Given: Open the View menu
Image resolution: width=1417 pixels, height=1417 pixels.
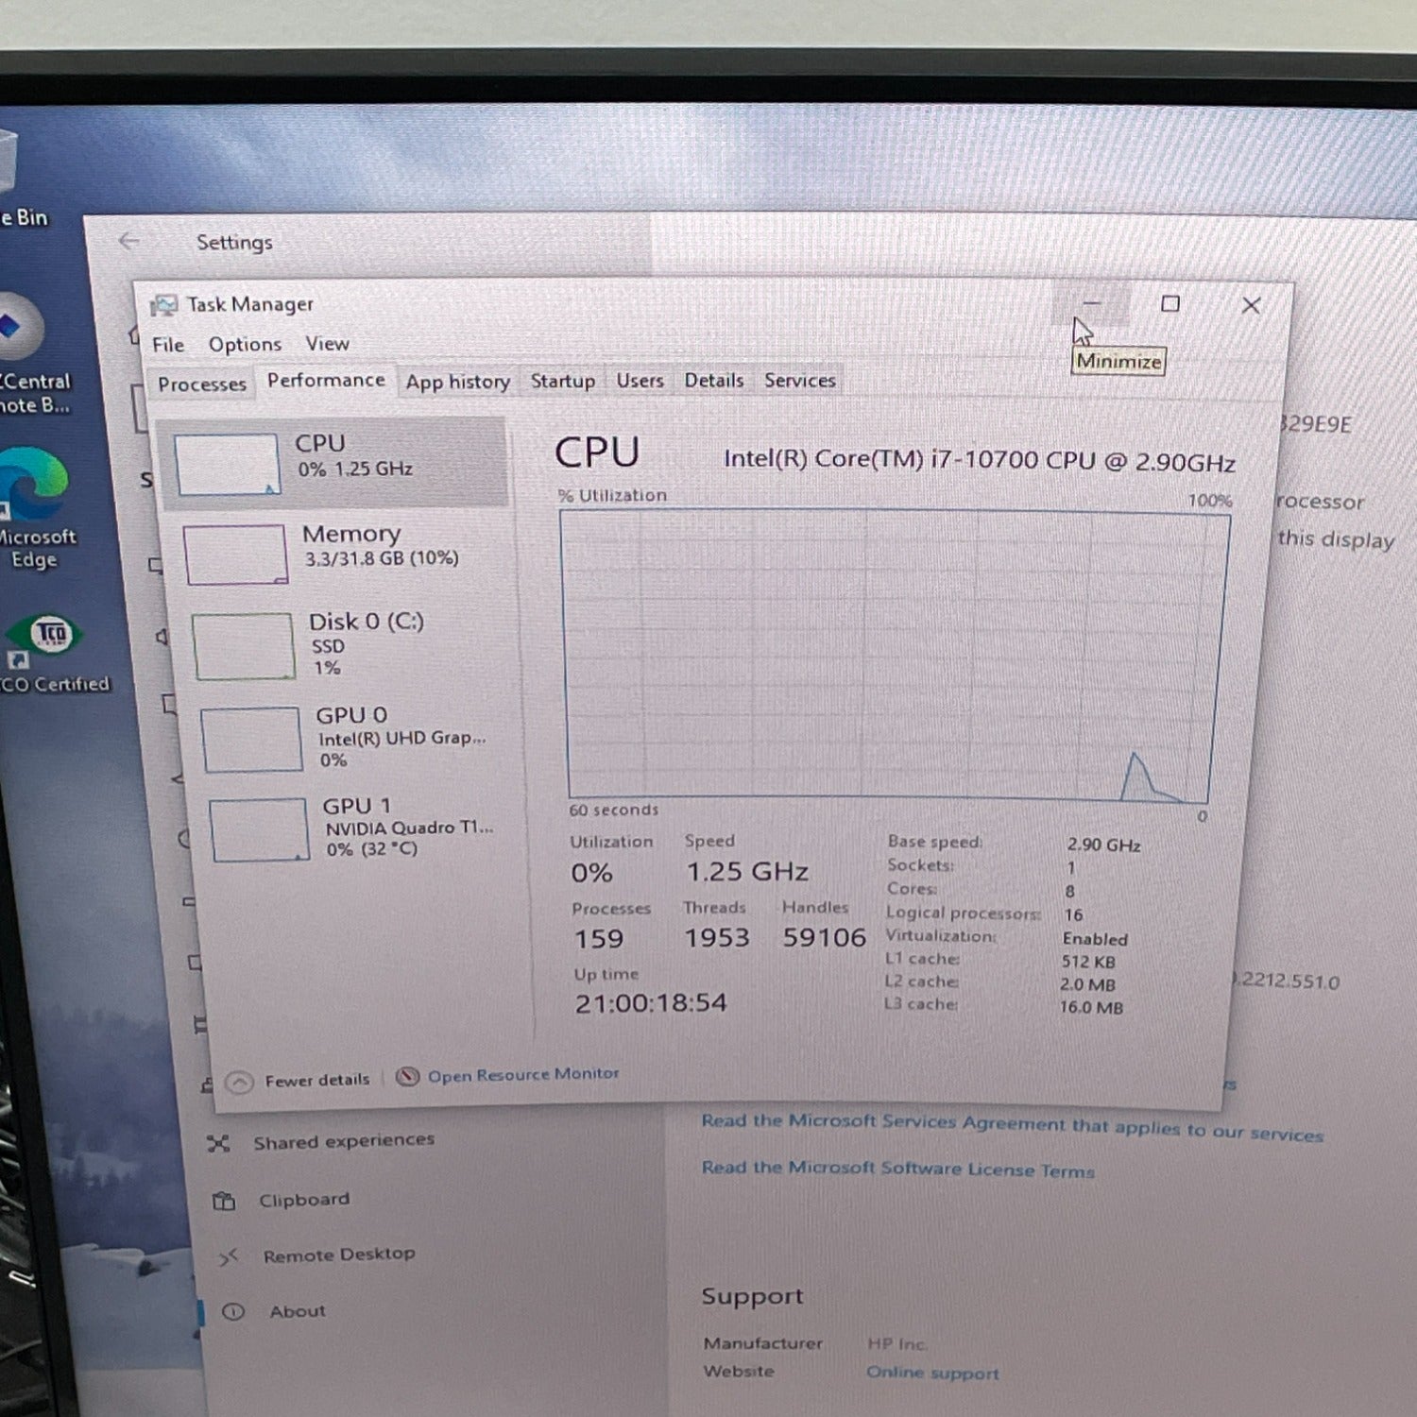Looking at the screenshot, I should [x=327, y=344].
